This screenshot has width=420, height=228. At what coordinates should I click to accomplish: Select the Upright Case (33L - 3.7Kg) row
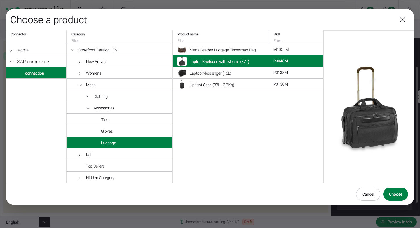212,85
